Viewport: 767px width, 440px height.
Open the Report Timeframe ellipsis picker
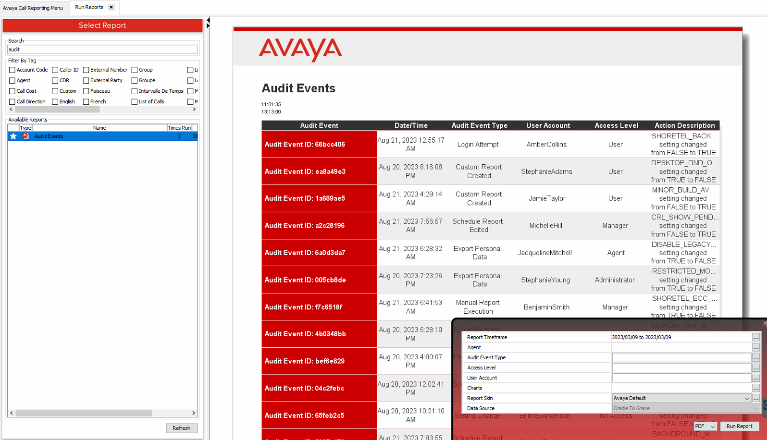[756, 337]
